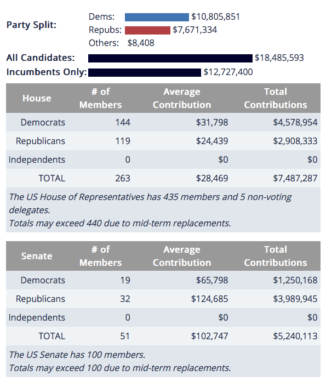Click House Average Contribution header
This screenshot has height=382, width=326.
182,98
